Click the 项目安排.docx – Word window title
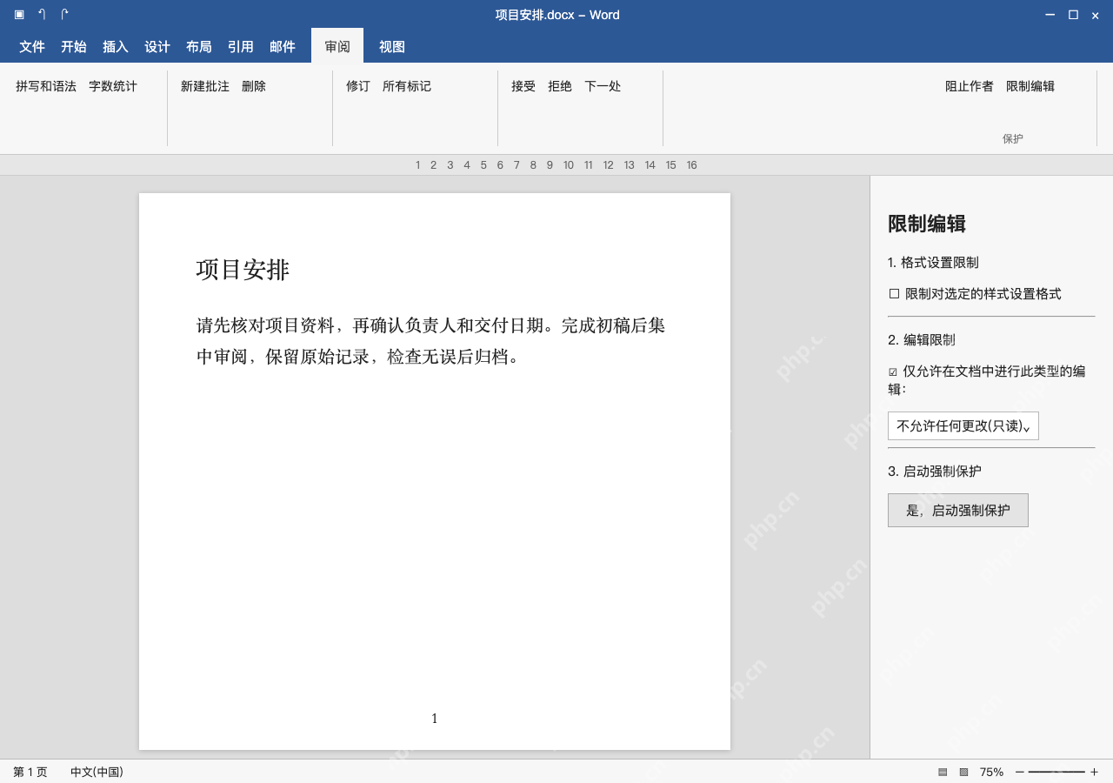The image size is (1113, 783). click(557, 15)
